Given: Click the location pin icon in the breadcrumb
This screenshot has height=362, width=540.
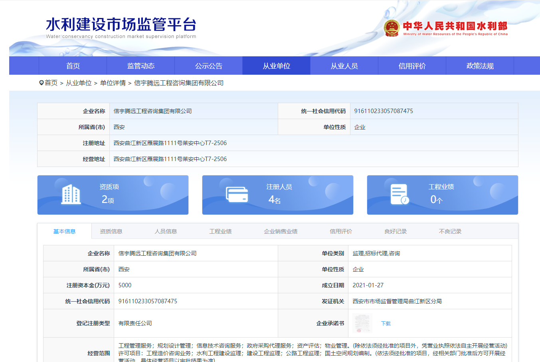Looking at the screenshot, I should point(41,82).
